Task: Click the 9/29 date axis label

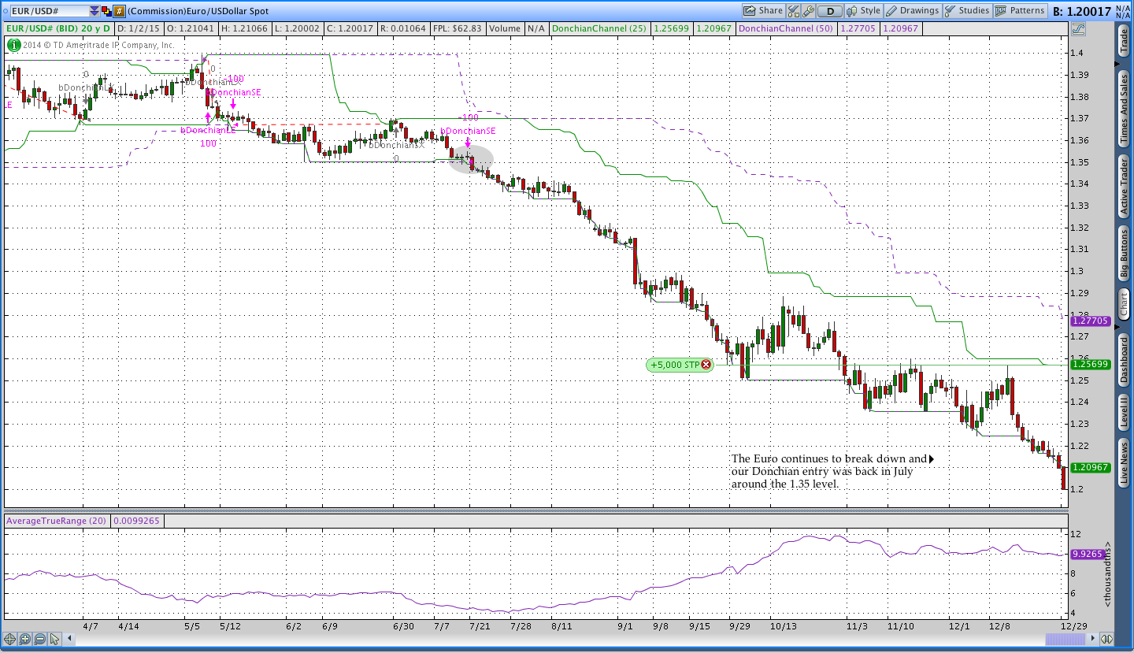Action: (740, 626)
